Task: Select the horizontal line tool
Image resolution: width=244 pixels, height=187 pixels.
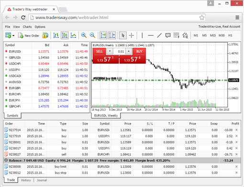Action: 151,35
